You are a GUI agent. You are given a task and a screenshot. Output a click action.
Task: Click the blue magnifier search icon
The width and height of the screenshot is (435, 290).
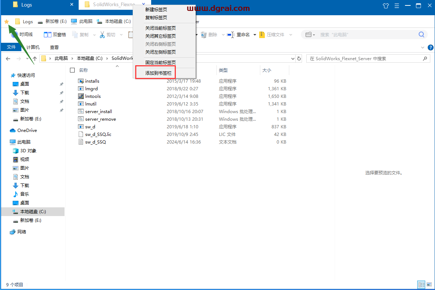(x=421, y=35)
